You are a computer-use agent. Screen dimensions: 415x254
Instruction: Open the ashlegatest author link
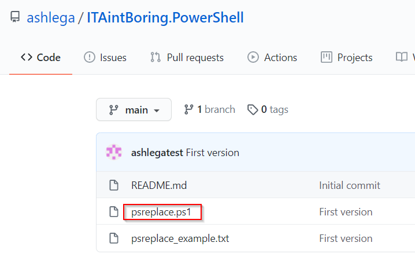point(157,153)
